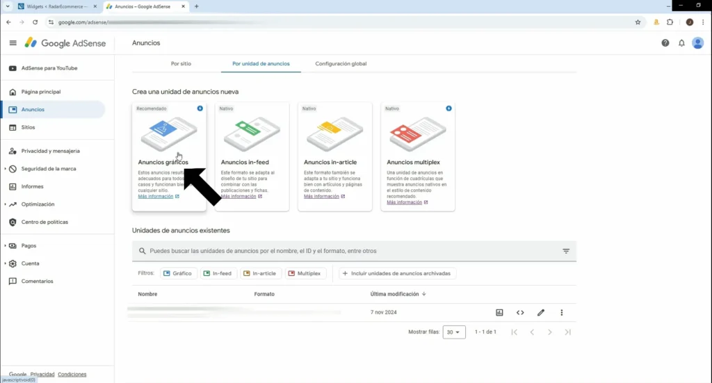Screen dimensions: 712x383
Task: Click blue badge on Anuncios gráficos card
Action: pyautogui.click(x=200, y=108)
